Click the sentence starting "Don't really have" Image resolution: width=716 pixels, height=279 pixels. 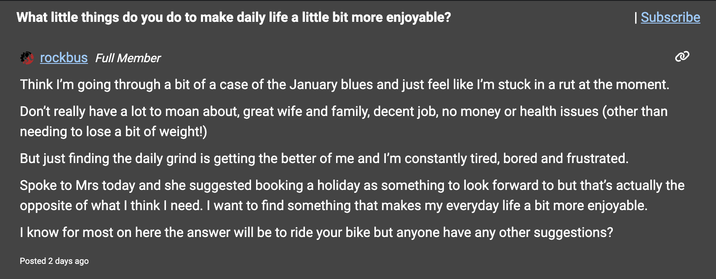tap(343, 111)
